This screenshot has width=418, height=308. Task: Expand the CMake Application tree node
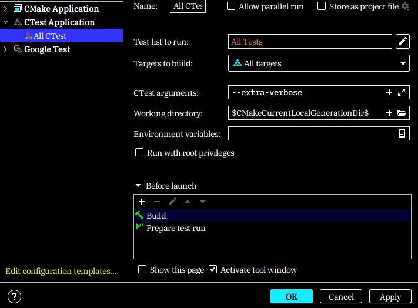[5, 9]
